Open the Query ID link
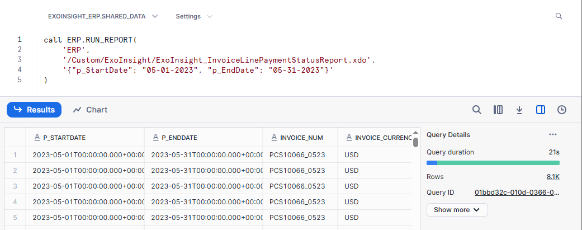Image resolution: width=582 pixels, height=230 pixels. 517,193
